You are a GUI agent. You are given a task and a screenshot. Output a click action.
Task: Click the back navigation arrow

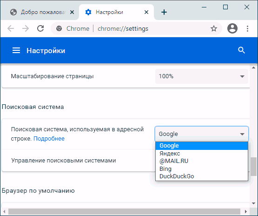11,28
